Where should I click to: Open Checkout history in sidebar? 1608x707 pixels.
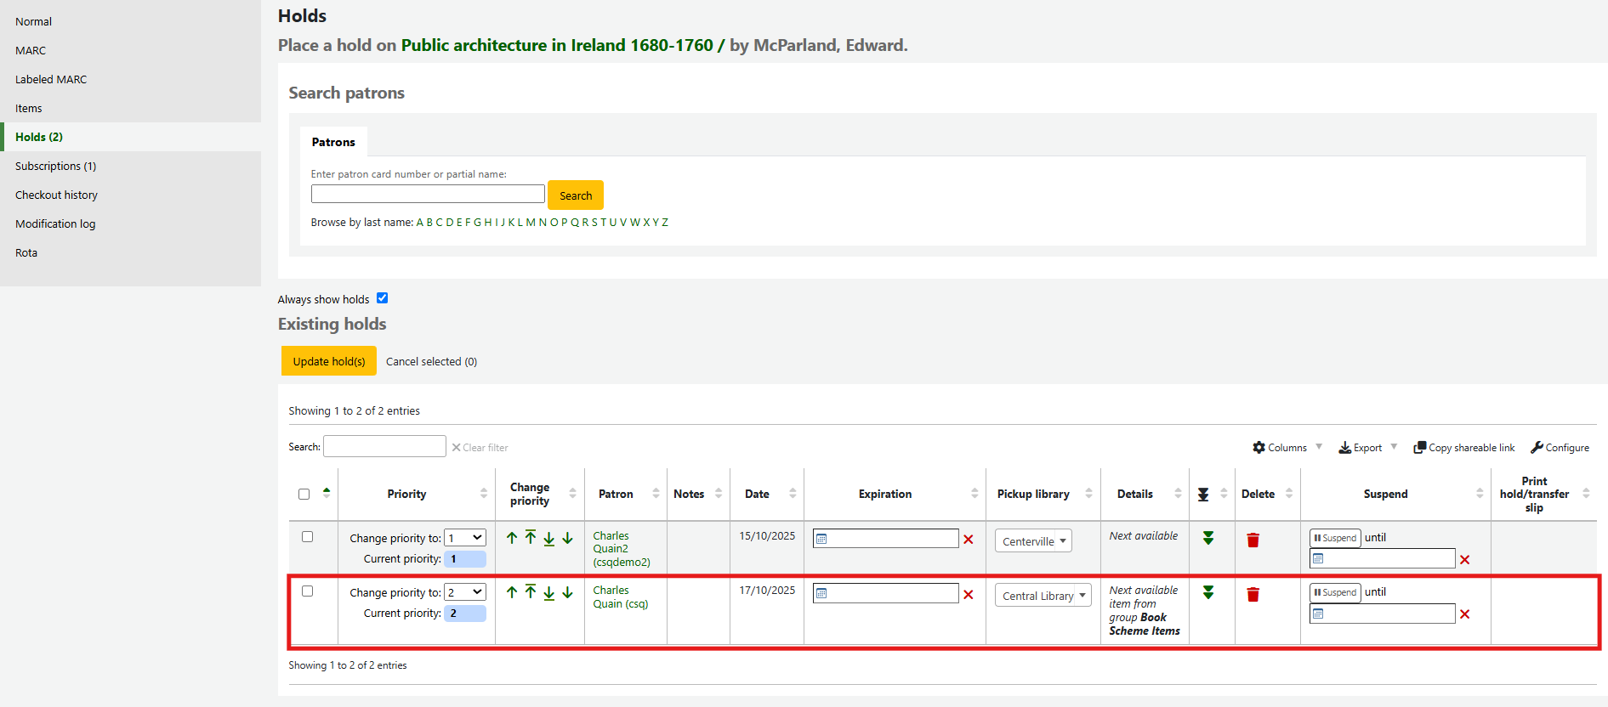[56, 195]
